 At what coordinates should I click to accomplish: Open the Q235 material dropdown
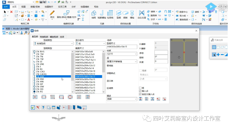click(x=122, y=54)
